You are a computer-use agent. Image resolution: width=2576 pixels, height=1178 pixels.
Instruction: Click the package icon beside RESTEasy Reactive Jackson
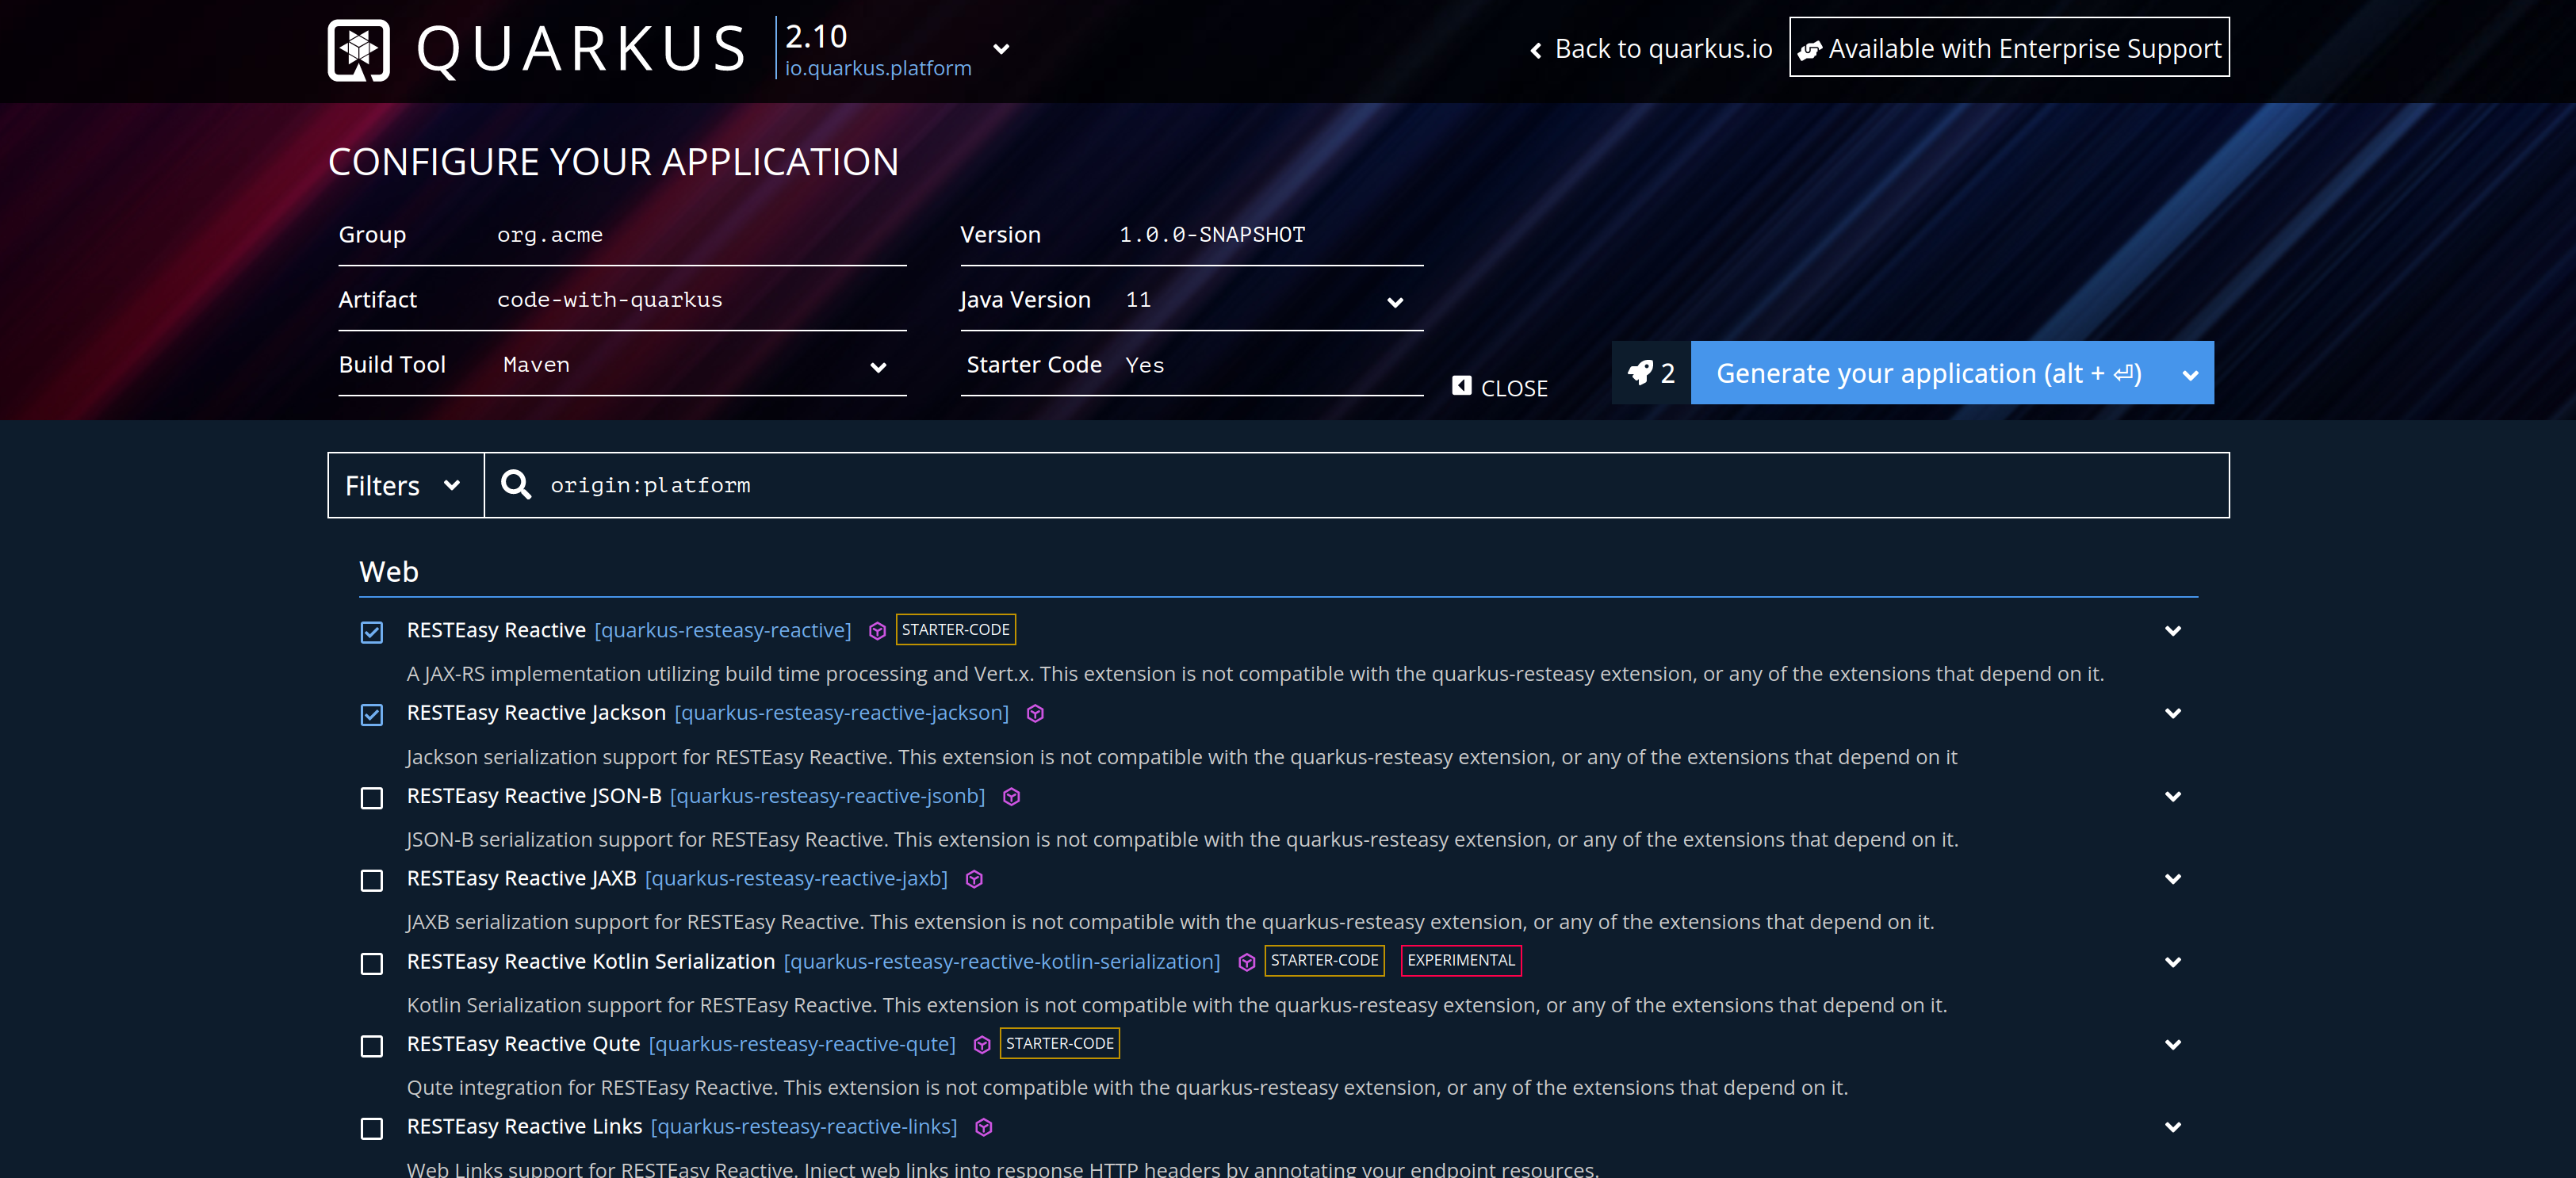1035,713
